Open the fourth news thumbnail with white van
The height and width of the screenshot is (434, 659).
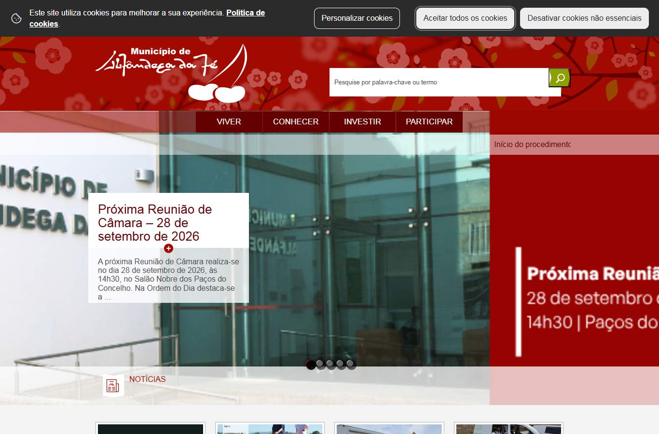(508, 428)
